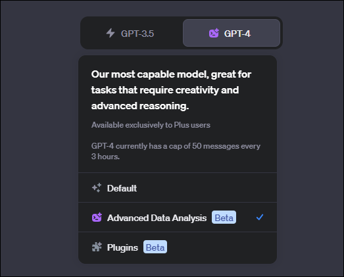This screenshot has width=344, height=277.
Task: Click the Advanced Data Analysis label text
Action: point(157,218)
